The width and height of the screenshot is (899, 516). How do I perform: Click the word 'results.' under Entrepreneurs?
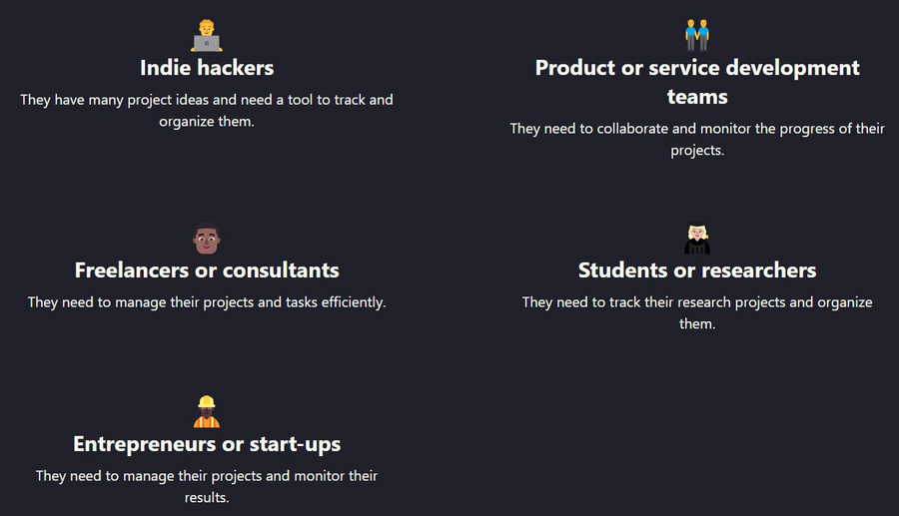tap(207, 498)
